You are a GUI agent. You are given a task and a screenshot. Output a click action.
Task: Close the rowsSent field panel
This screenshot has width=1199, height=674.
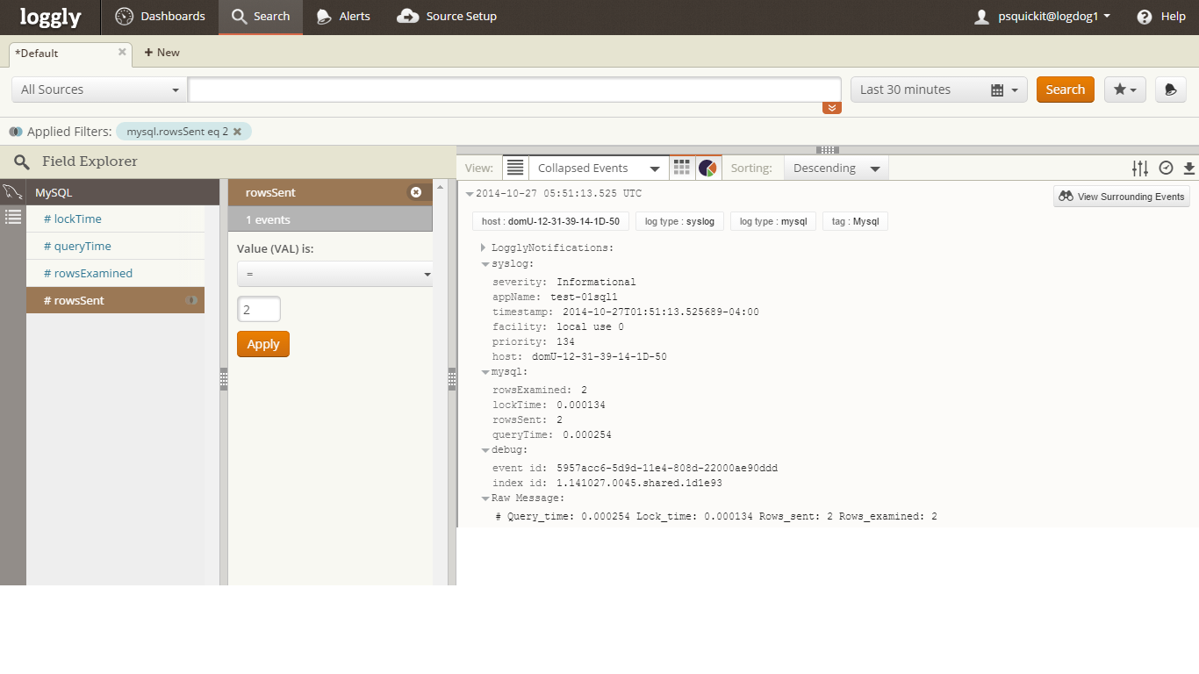pos(416,192)
